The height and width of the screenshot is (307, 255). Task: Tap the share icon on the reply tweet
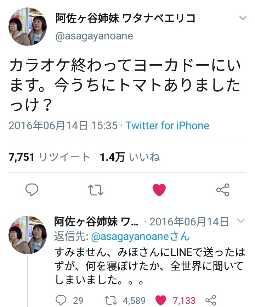211,300
